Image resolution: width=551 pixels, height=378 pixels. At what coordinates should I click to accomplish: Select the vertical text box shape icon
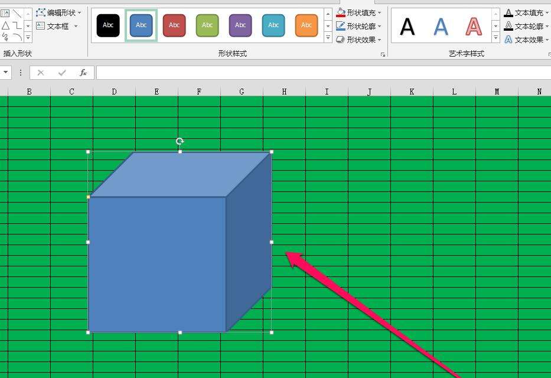coord(5,14)
